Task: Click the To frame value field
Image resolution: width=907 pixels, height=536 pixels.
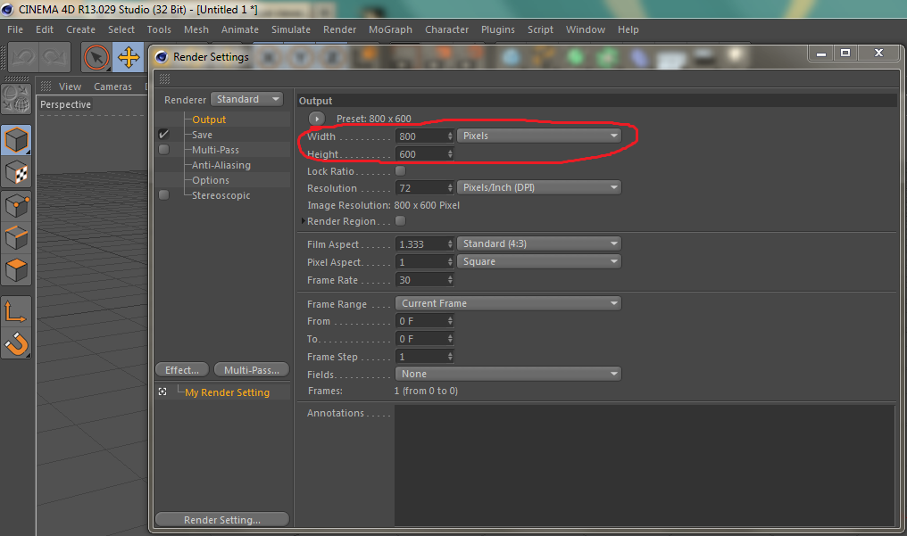Action: tap(420, 339)
